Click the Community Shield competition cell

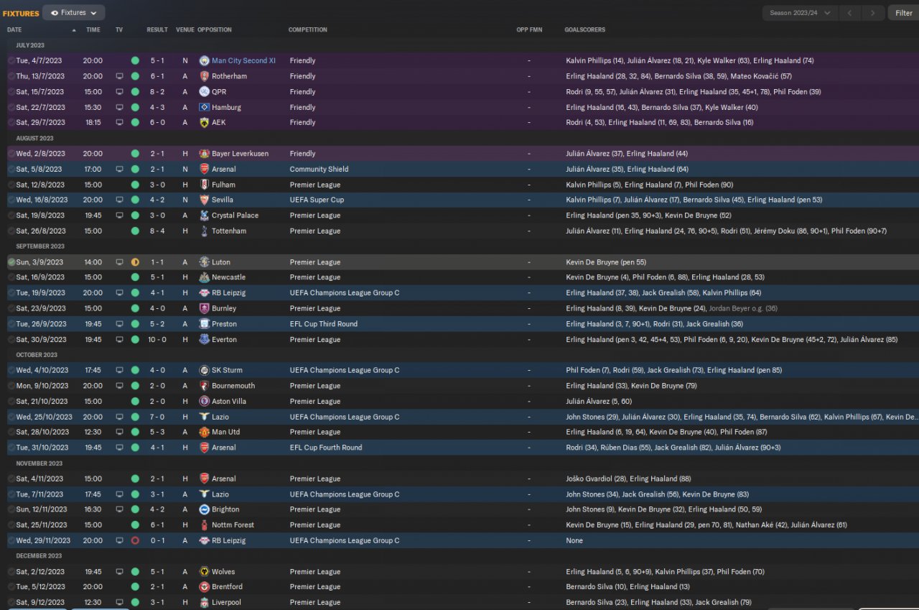[x=319, y=170]
